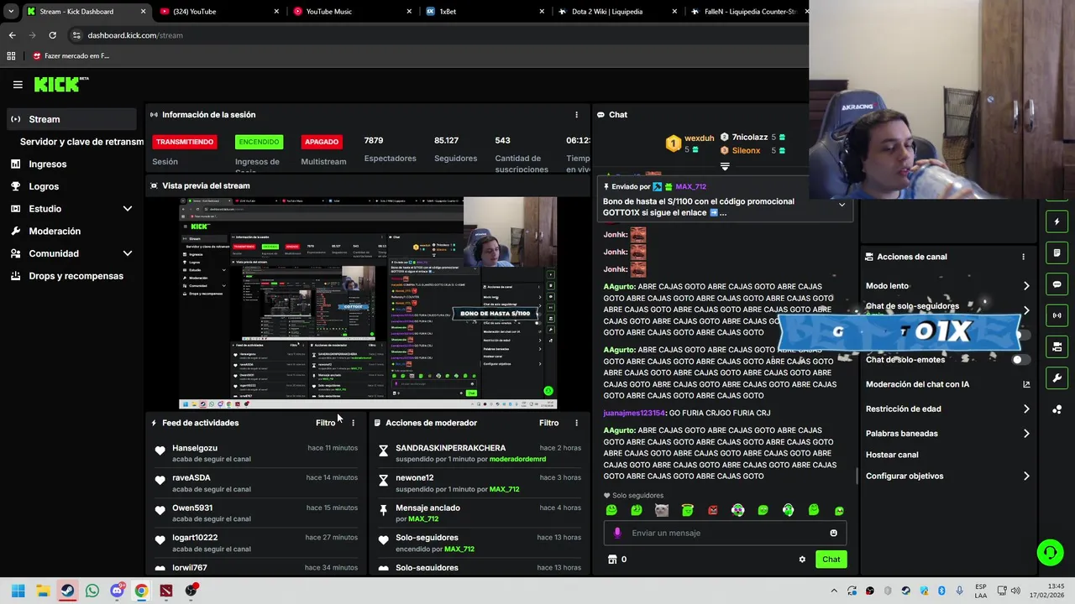Click the Kick logo
The height and width of the screenshot is (604, 1075).
click(x=60, y=84)
